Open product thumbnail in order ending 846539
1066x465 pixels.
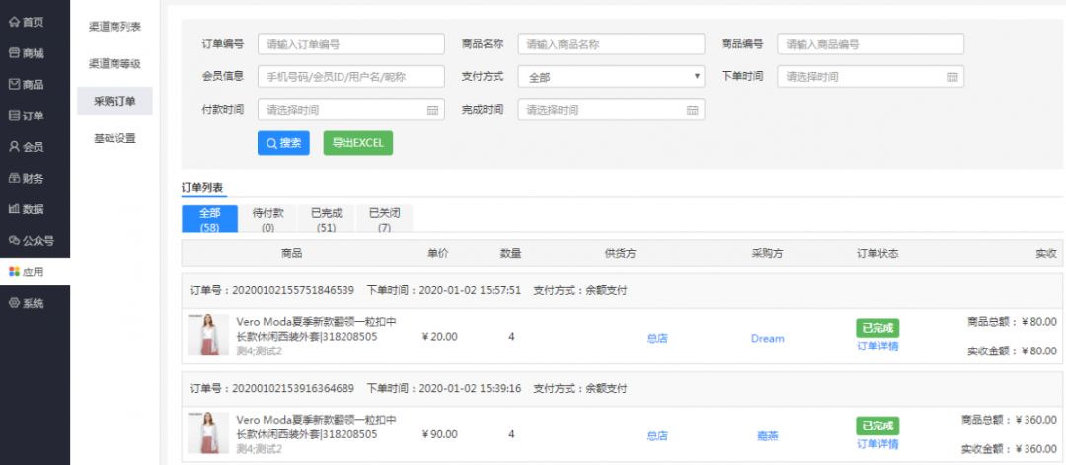(x=208, y=335)
